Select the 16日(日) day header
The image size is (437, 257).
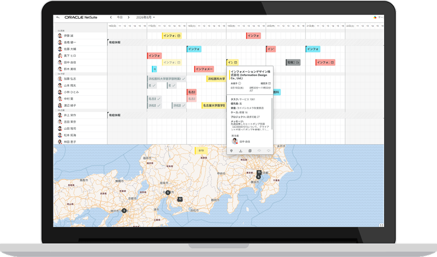(x=112, y=26)
